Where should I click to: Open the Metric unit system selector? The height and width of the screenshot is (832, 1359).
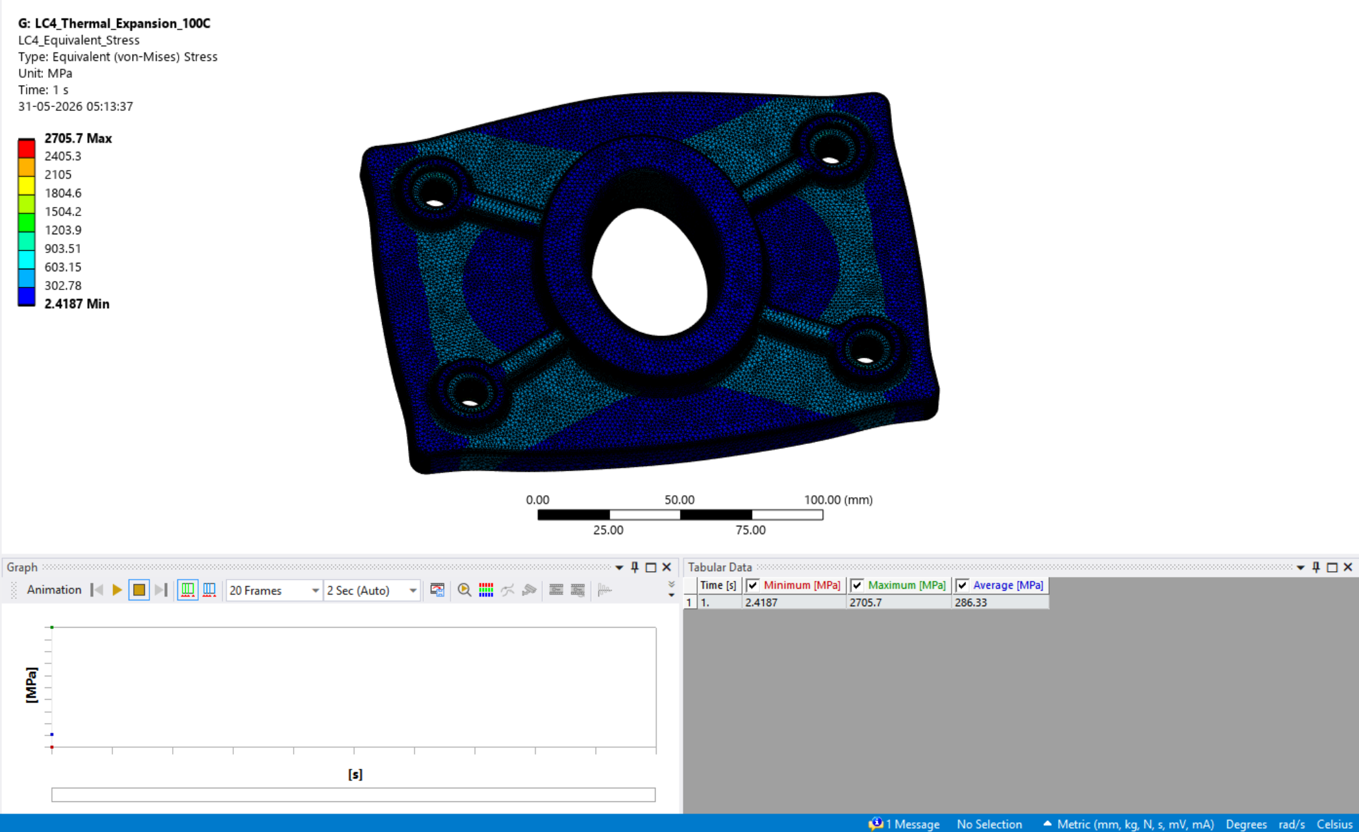point(1128,824)
